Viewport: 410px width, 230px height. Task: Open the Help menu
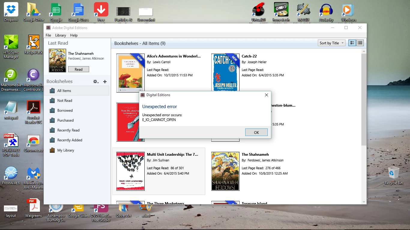pyautogui.click(x=74, y=35)
